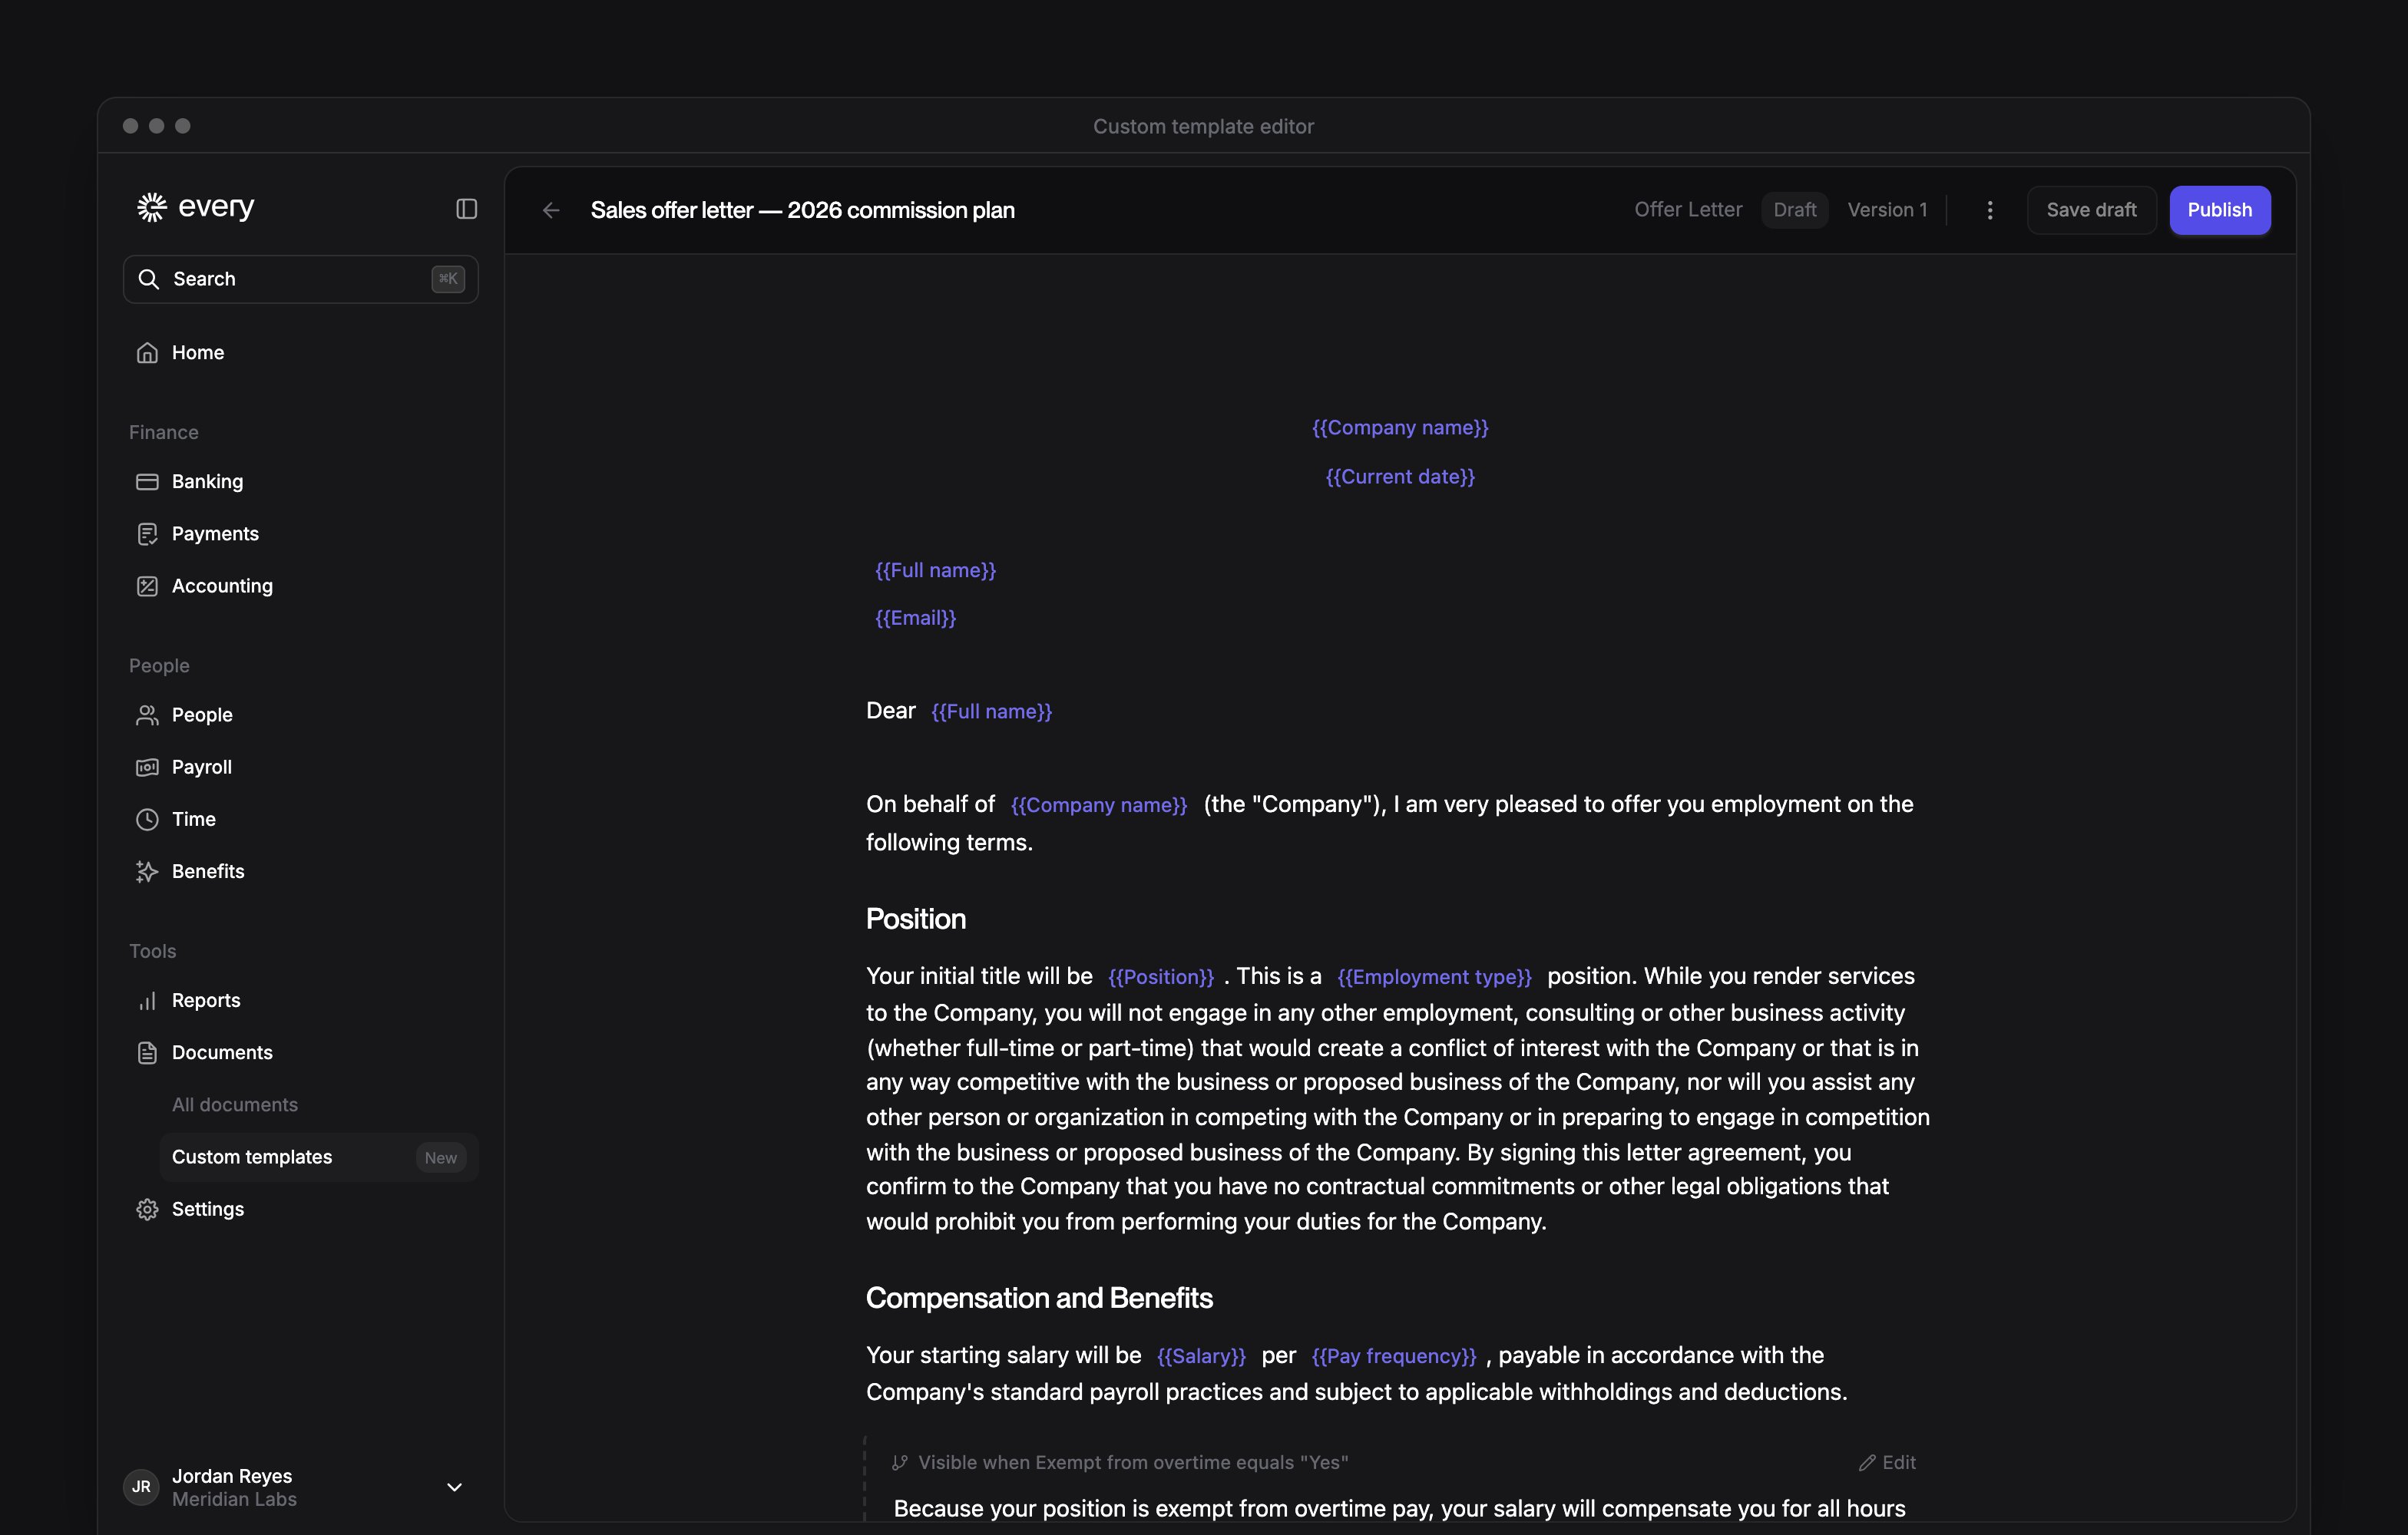Select the {{Email}} variable tag
The width and height of the screenshot is (2408, 1535).
916,618
